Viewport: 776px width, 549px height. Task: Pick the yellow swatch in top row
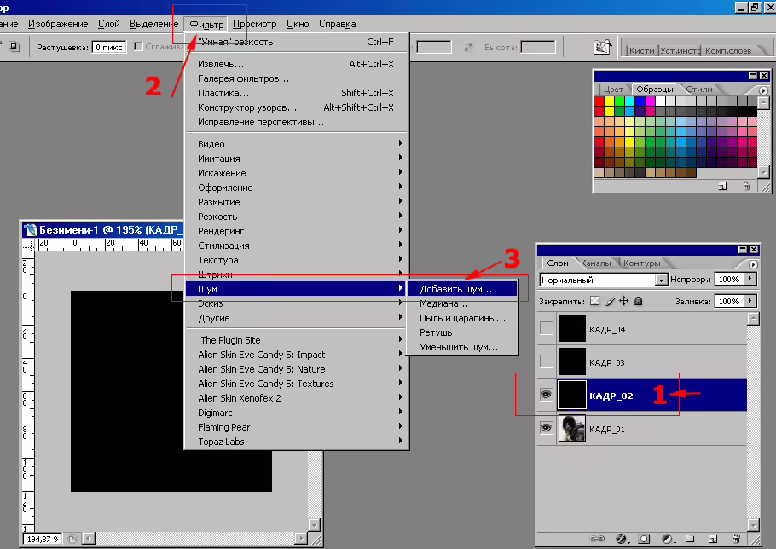(x=609, y=101)
